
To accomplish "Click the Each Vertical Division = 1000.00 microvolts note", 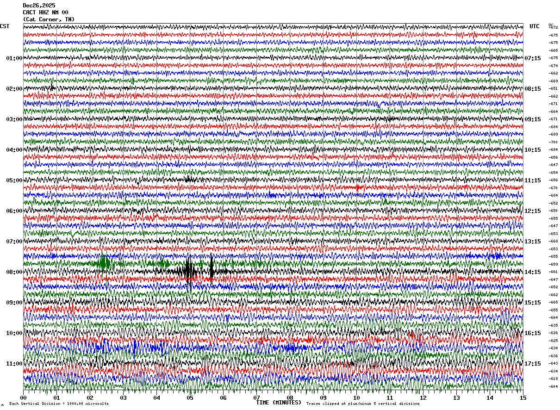I will pyautogui.click(x=59, y=404).
